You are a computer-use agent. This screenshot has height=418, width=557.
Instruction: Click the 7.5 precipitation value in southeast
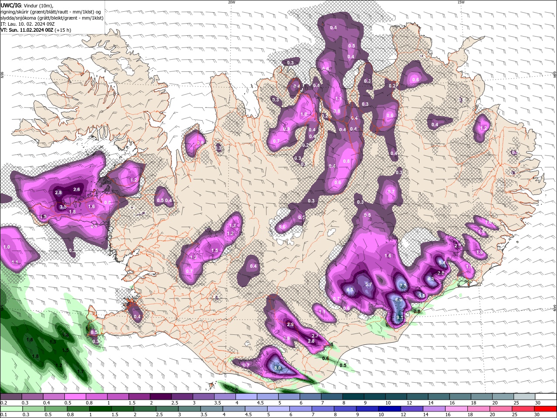(403, 286)
